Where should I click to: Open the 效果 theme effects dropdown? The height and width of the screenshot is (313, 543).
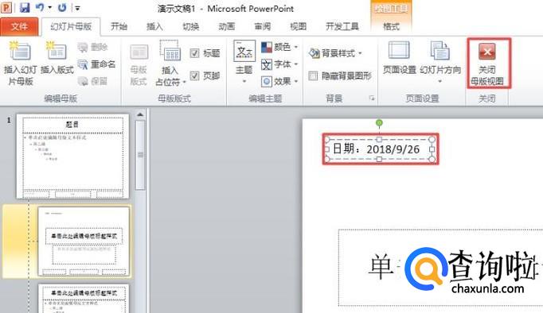point(279,82)
